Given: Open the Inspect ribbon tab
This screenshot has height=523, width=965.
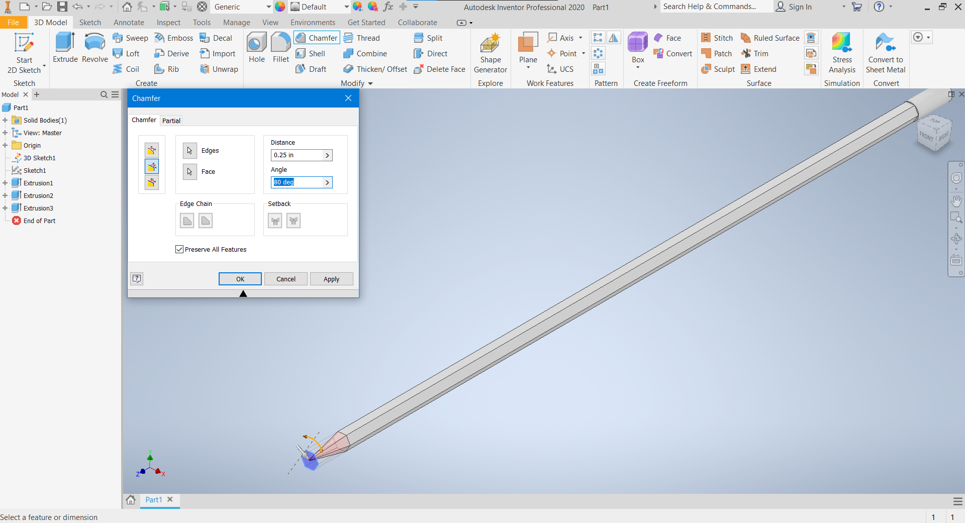Looking at the screenshot, I should click(168, 23).
